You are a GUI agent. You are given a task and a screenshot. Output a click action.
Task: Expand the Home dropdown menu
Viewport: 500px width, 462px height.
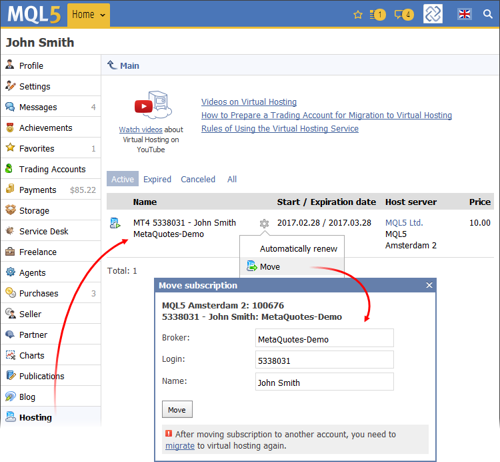[88, 15]
